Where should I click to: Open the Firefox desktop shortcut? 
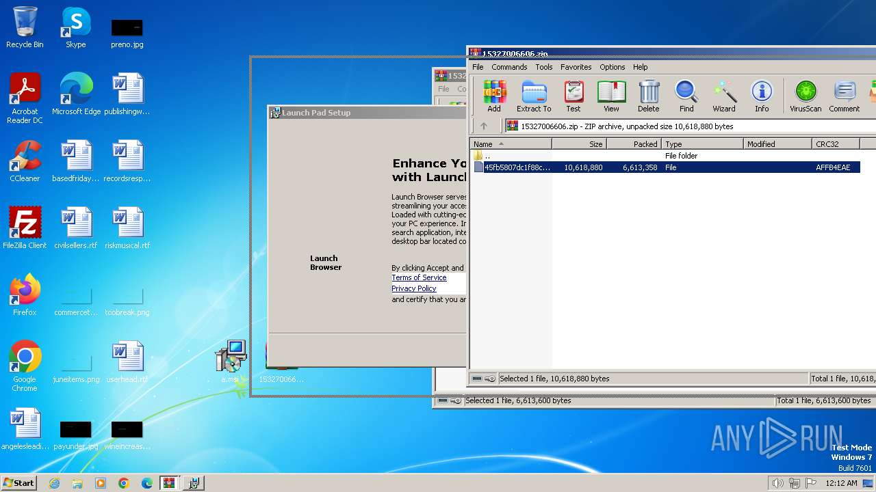click(25, 295)
